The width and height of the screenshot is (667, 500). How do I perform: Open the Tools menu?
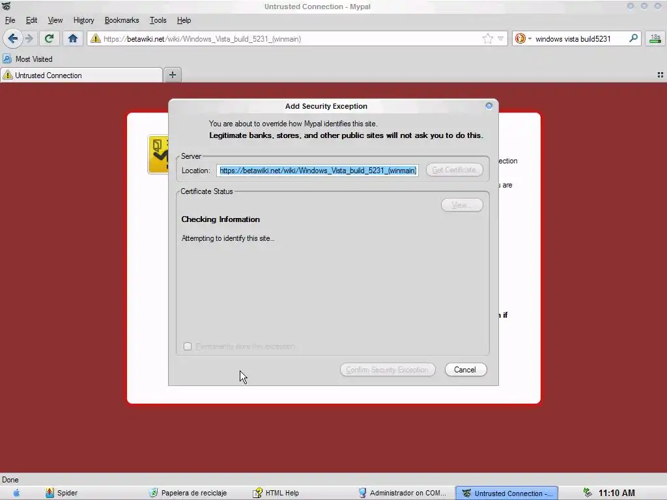(158, 20)
